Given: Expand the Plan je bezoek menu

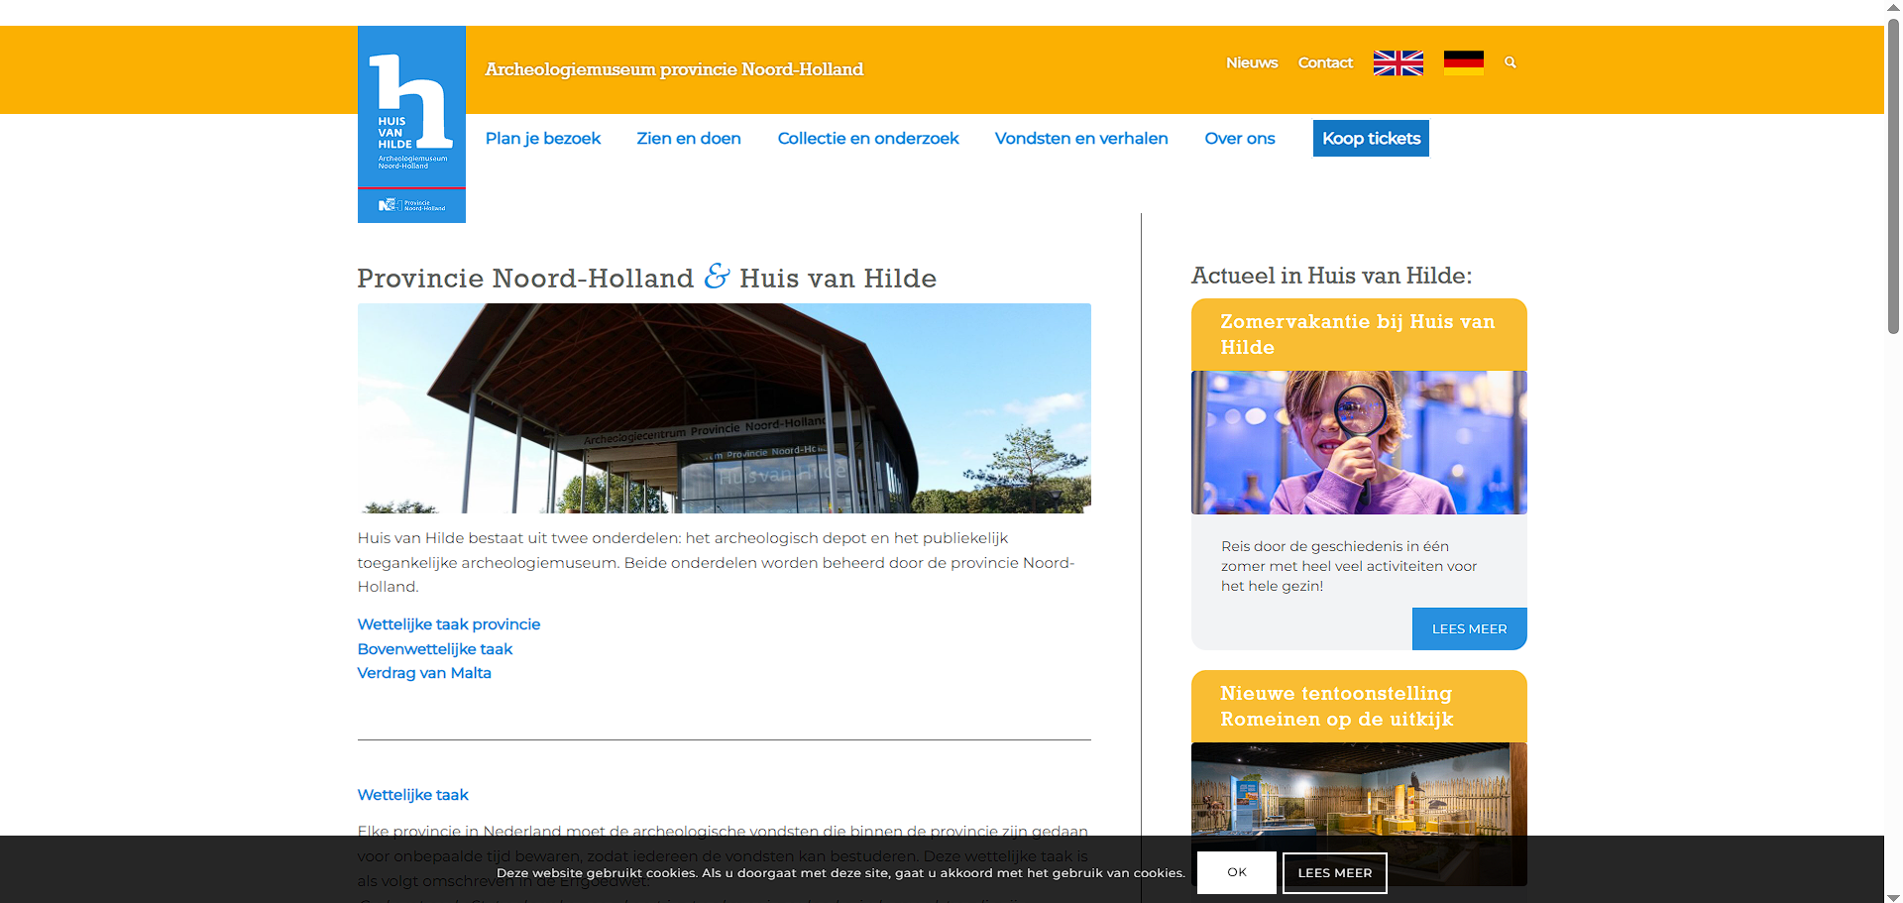Looking at the screenshot, I should coord(542,139).
